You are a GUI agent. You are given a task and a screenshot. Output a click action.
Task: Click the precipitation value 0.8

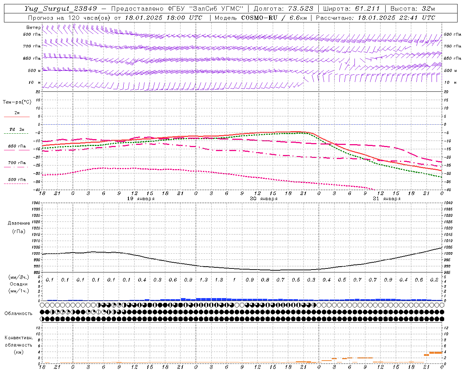[x=265, y=280]
